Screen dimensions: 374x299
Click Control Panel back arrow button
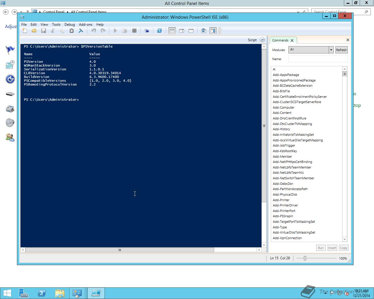6,12
